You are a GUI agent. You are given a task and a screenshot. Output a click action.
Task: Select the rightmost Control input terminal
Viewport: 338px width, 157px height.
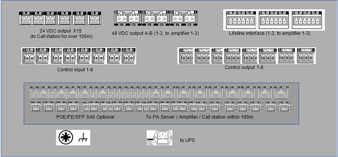tap(129, 56)
